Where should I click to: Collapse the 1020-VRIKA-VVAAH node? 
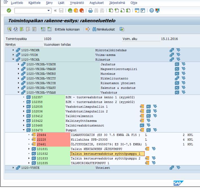[x=18, y=92]
